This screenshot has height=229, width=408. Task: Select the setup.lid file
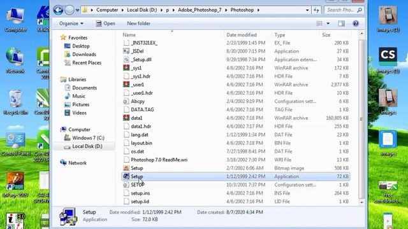click(x=140, y=202)
